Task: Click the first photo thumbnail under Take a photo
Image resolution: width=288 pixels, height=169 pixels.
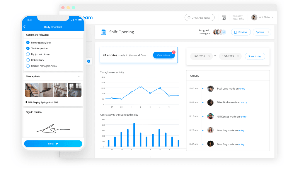Action: click(31, 90)
